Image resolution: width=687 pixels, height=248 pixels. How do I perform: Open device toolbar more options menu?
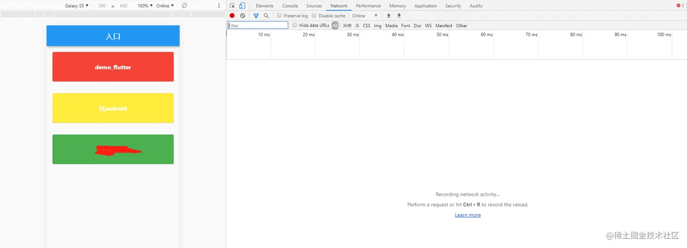pos(219,6)
